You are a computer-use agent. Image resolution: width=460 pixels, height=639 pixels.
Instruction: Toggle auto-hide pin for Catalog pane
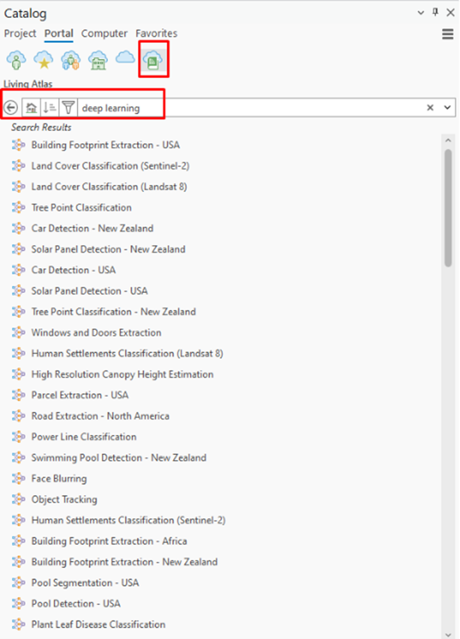click(x=435, y=12)
